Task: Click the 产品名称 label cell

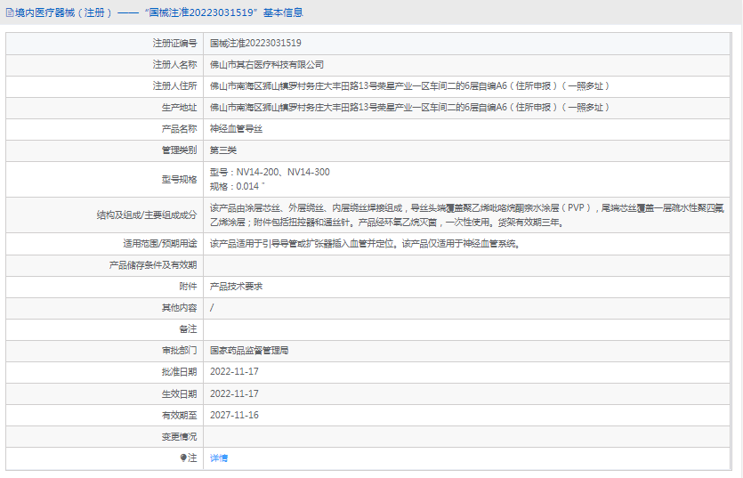Action: click(x=105, y=129)
